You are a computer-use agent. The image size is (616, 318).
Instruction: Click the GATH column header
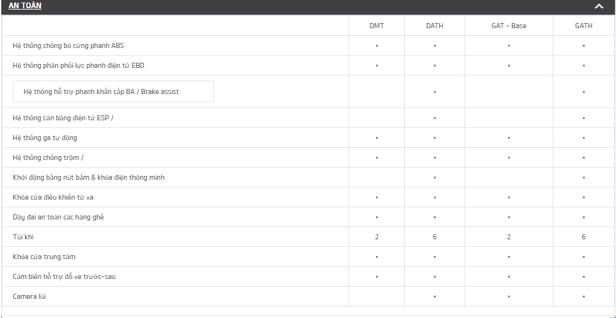point(583,26)
